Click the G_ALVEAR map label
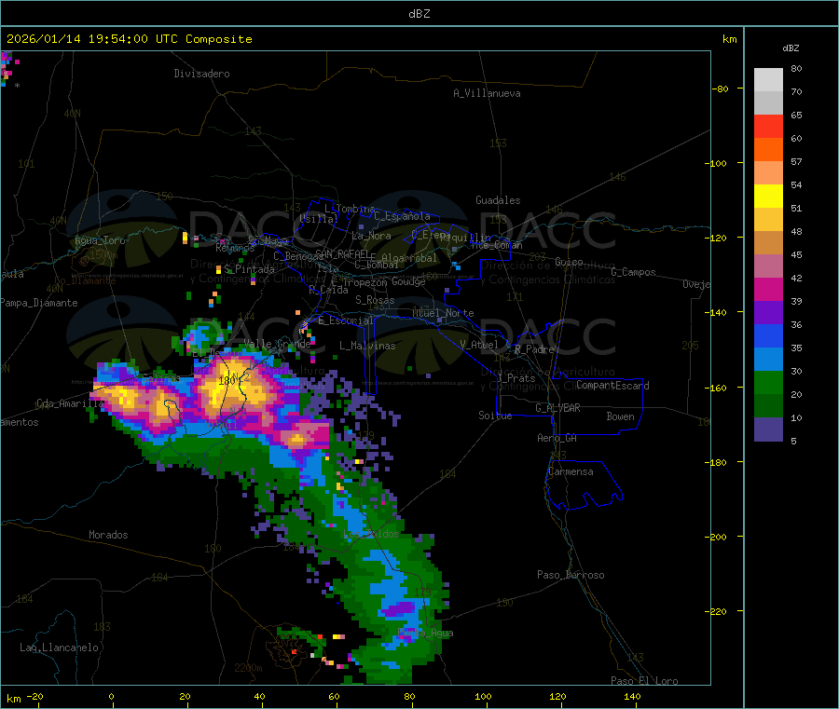 coord(557,408)
